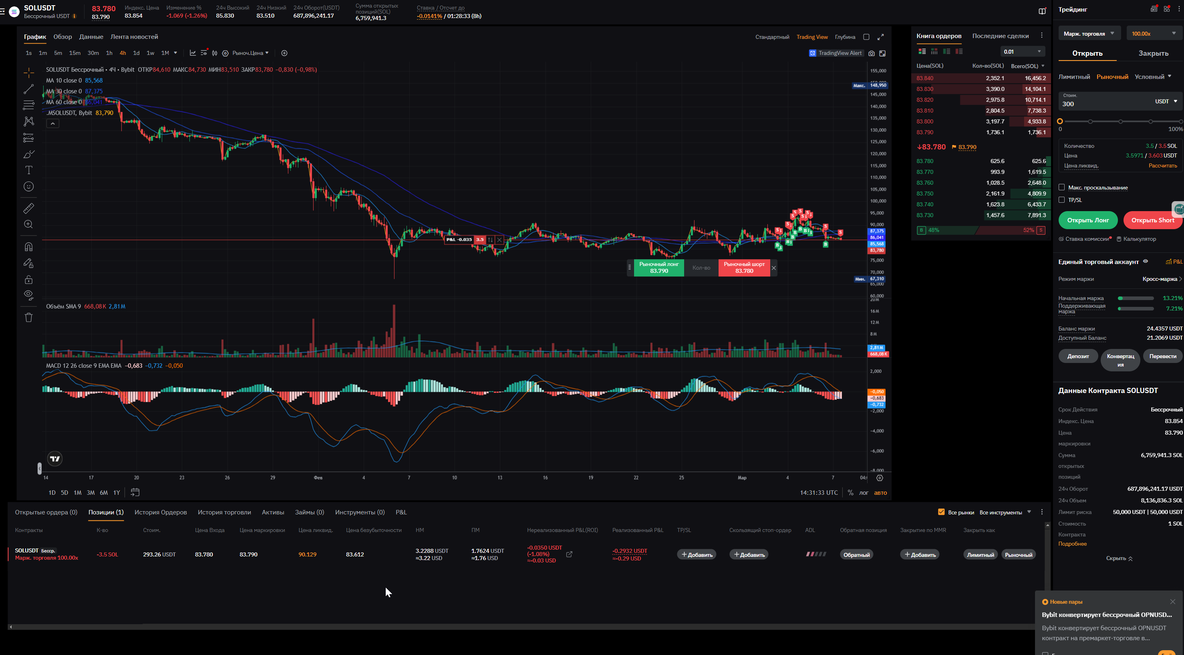Viewport: 1184px width, 655px height.
Task: Switch to История Ордеров tab
Action: (x=160, y=512)
